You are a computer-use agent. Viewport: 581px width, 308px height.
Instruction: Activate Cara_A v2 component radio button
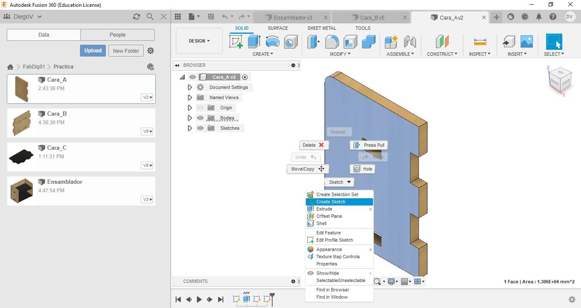pyautogui.click(x=245, y=77)
